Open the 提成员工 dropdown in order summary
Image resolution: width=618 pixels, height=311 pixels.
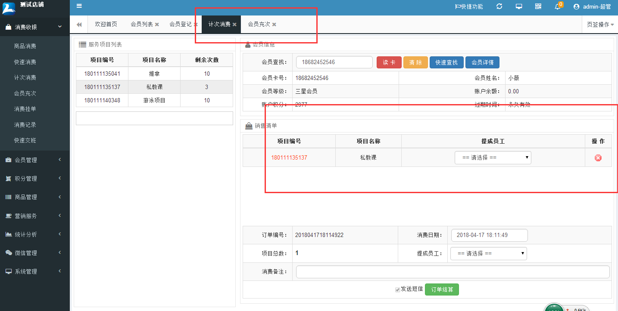point(488,253)
